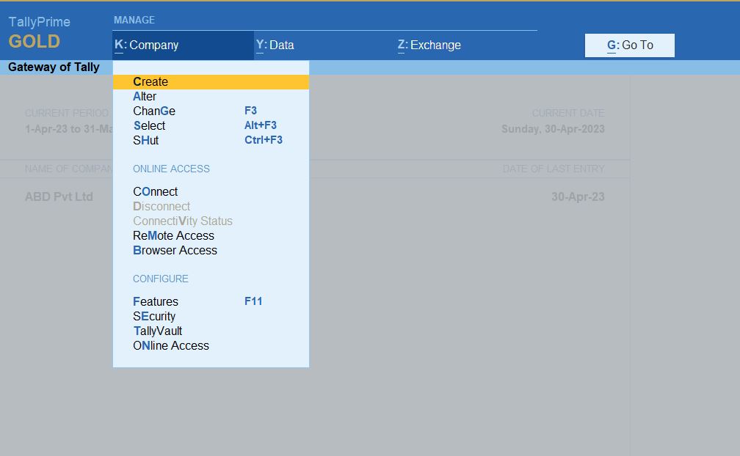Pick the Select company option

[149, 126]
